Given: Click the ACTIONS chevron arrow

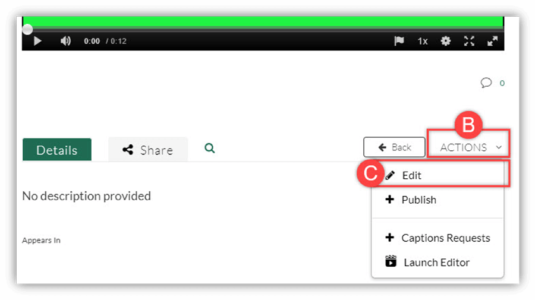Looking at the screenshot, I should point(499,147).
